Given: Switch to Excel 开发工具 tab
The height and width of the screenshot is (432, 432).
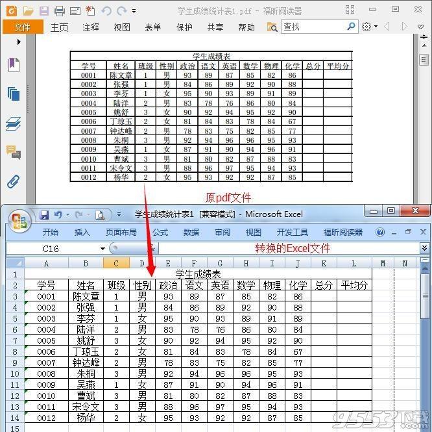Looking at the screenshot, I should tap(293, 233).
